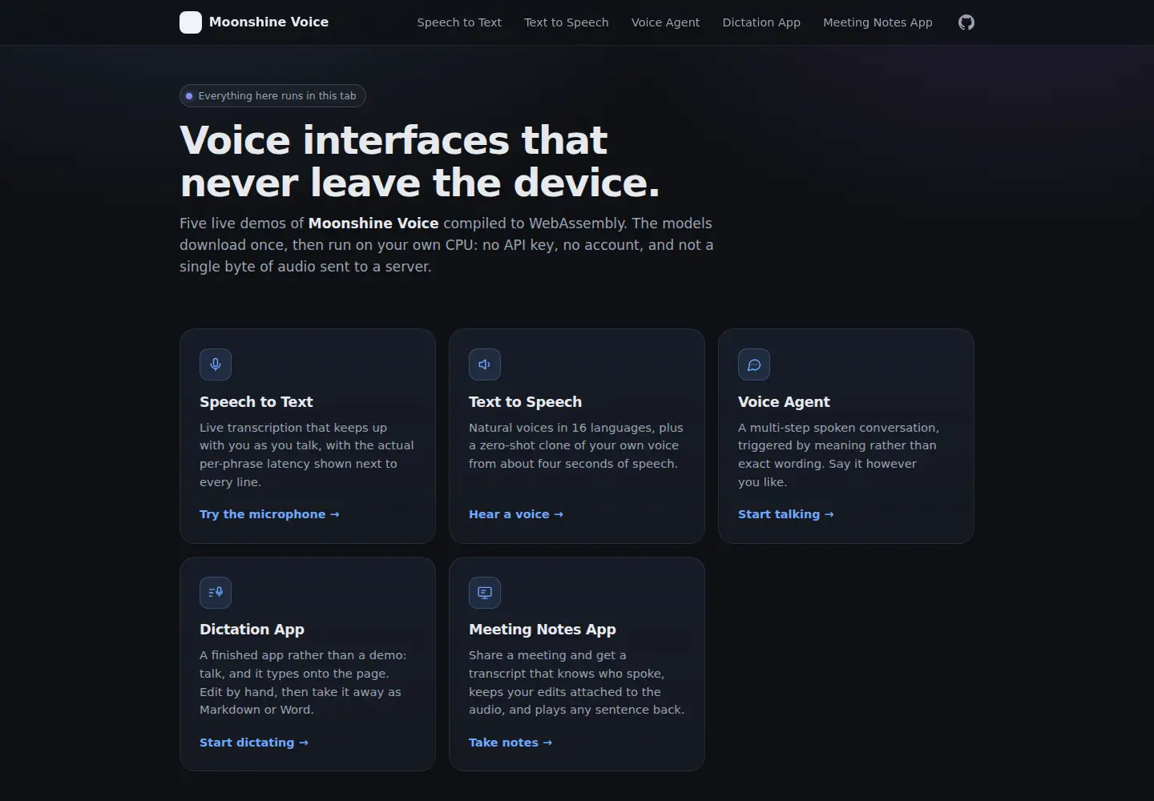Click the Moonshine Voice brand name
The height and width of the screenshot is (801, 1154).
[268, 22]
